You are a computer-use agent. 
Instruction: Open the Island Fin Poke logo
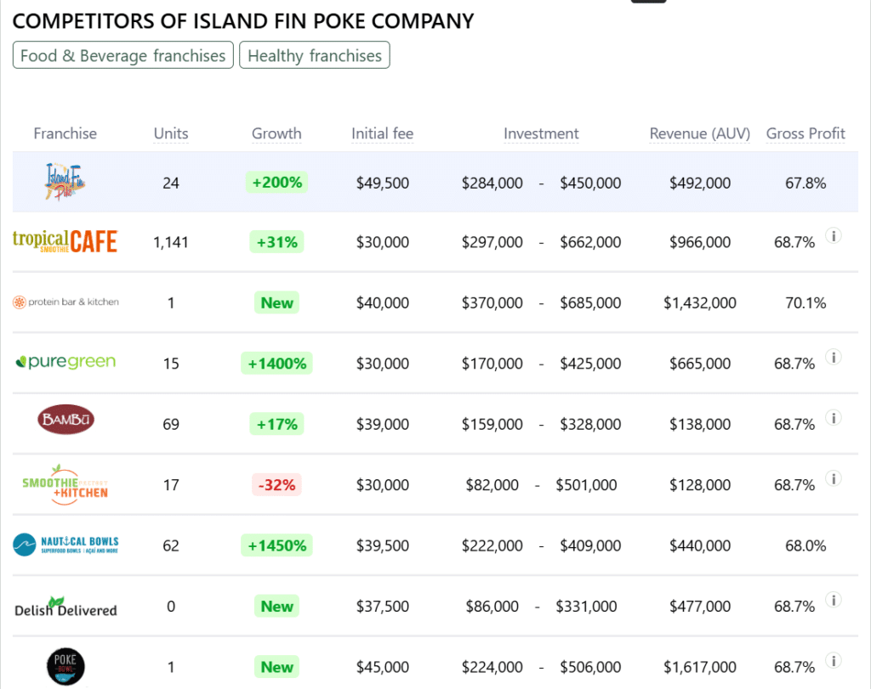tap(65, 182)
